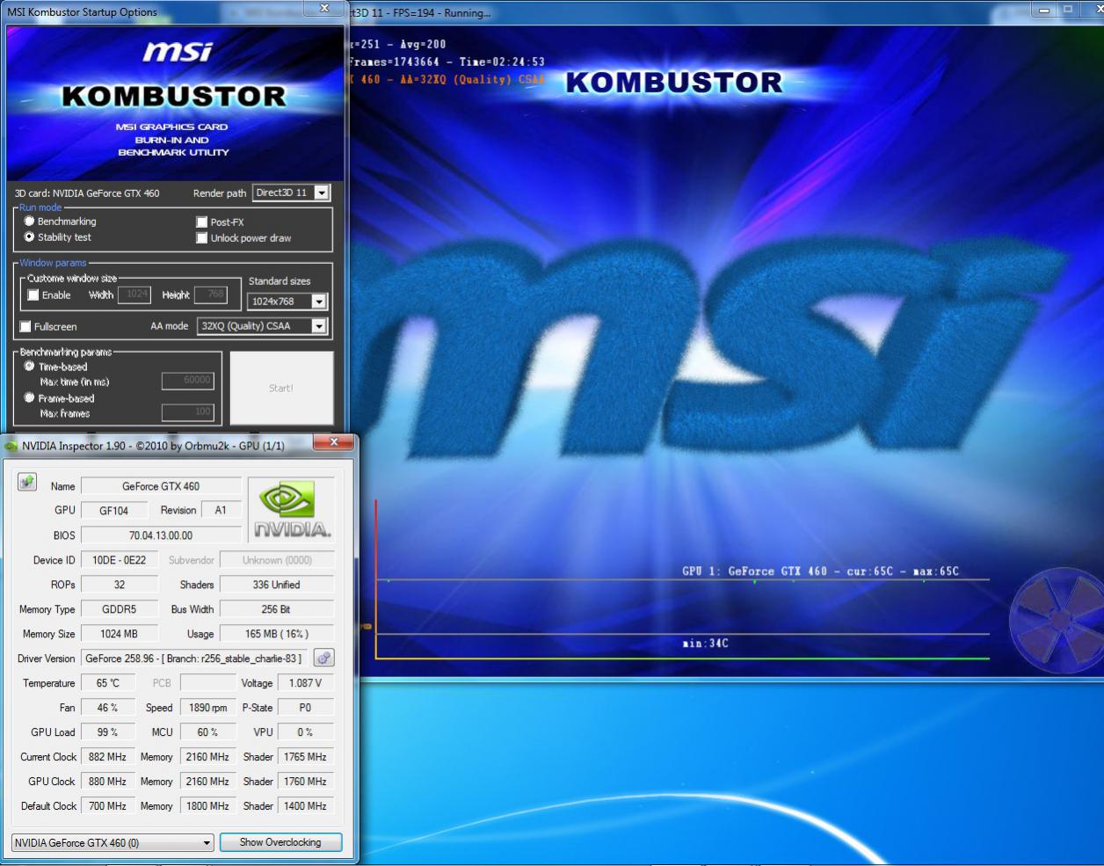Select Frame-based benchmarking option
Viewport: 1104px width, 866px height.
(30, 398)
